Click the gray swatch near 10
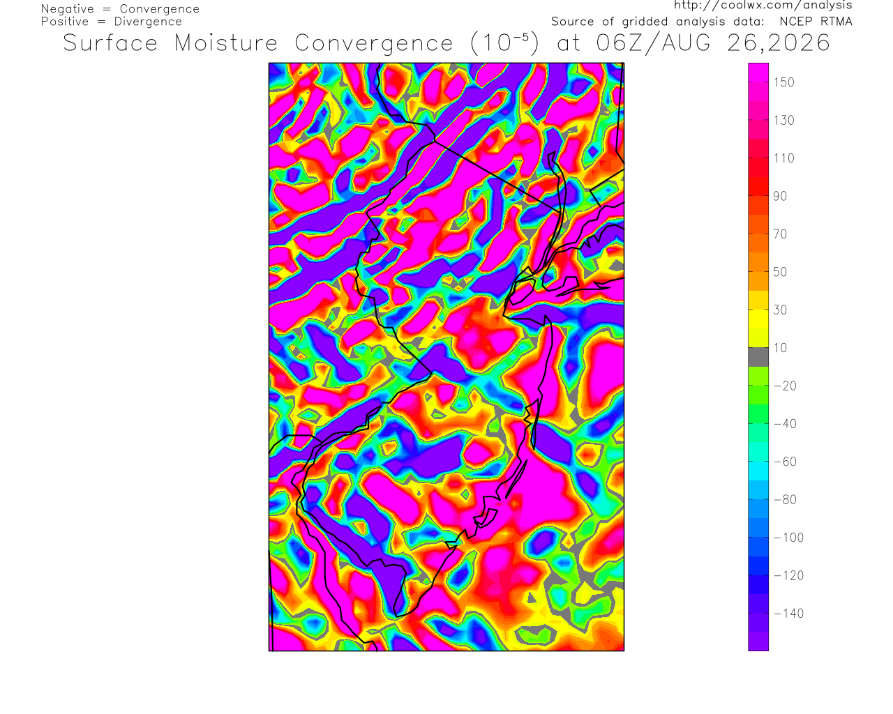This screenshot has width=893, height=714. tap(758, 357)
